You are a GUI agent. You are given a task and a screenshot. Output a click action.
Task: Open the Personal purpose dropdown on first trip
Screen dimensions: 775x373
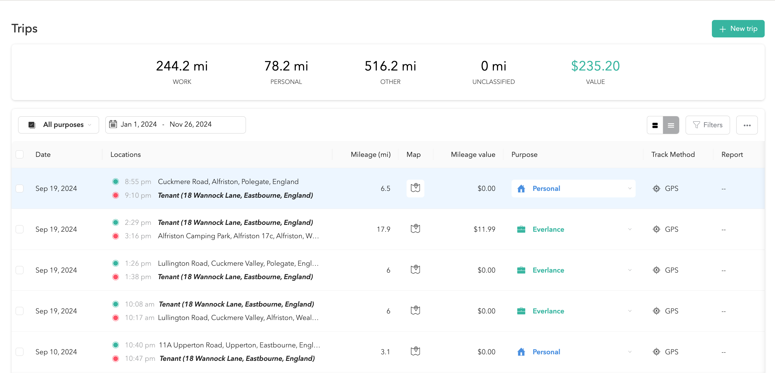tap(573, 188)
